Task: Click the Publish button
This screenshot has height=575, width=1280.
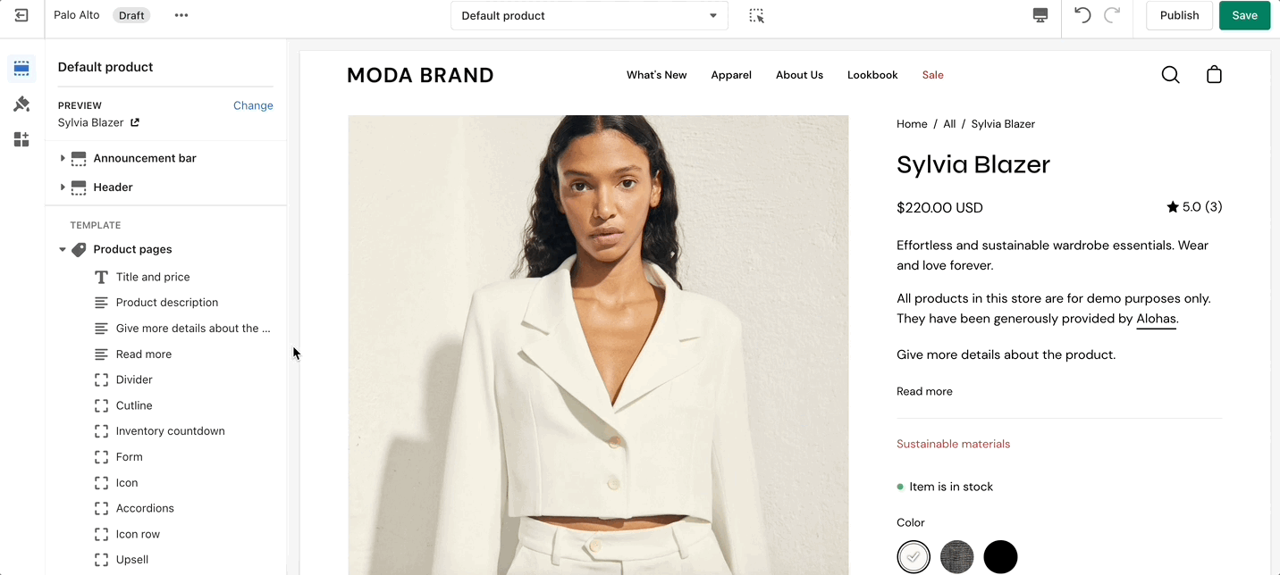Action: pos(1179,15)
